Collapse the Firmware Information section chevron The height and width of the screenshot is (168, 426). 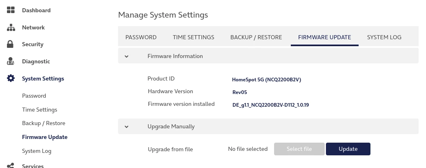point(127,56)
